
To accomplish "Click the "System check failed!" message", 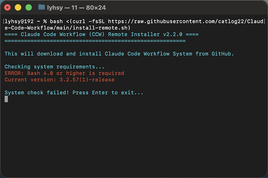I will pyautogui.click(x=37, y=92).
